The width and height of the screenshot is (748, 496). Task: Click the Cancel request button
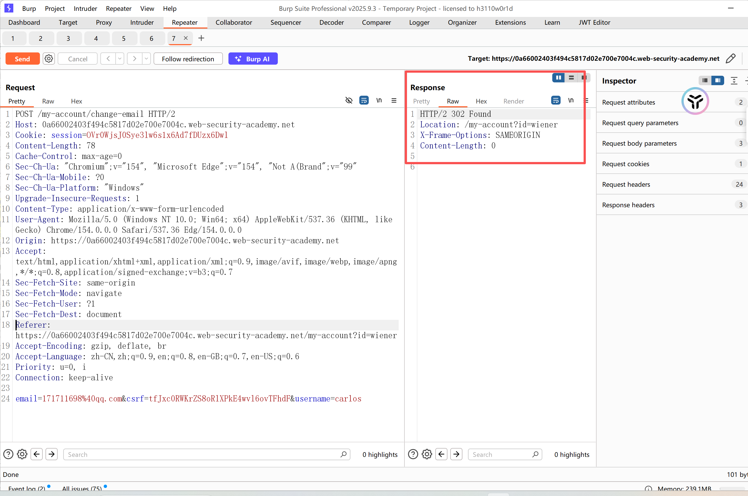(77, 59)
